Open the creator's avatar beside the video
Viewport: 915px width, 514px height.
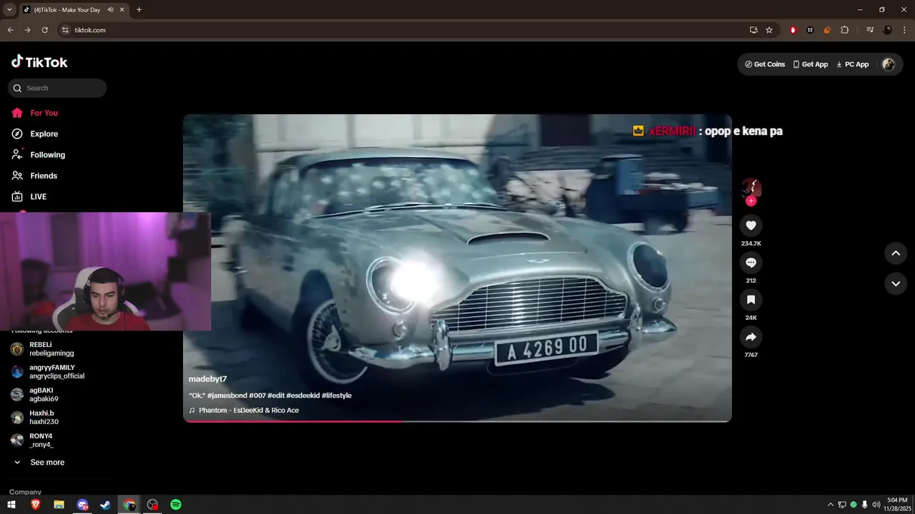point(751,188)
